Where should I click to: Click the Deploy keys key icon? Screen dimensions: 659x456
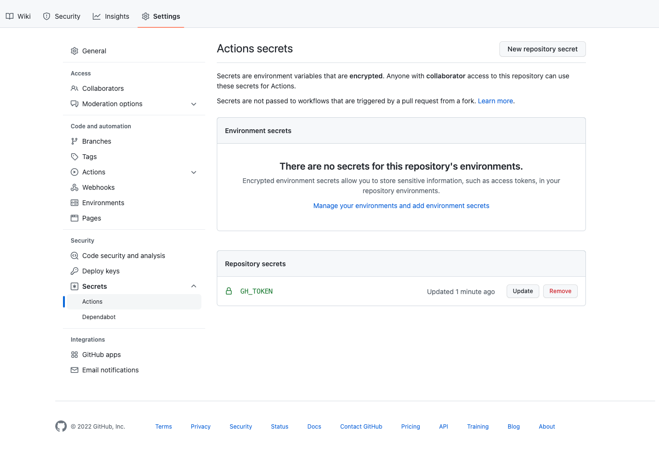(75, 271)
